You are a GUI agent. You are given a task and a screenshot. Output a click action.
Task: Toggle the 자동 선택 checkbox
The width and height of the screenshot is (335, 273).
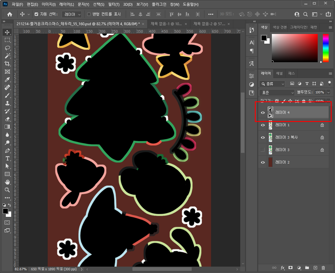pyautogui.click(x=36, y=14)
